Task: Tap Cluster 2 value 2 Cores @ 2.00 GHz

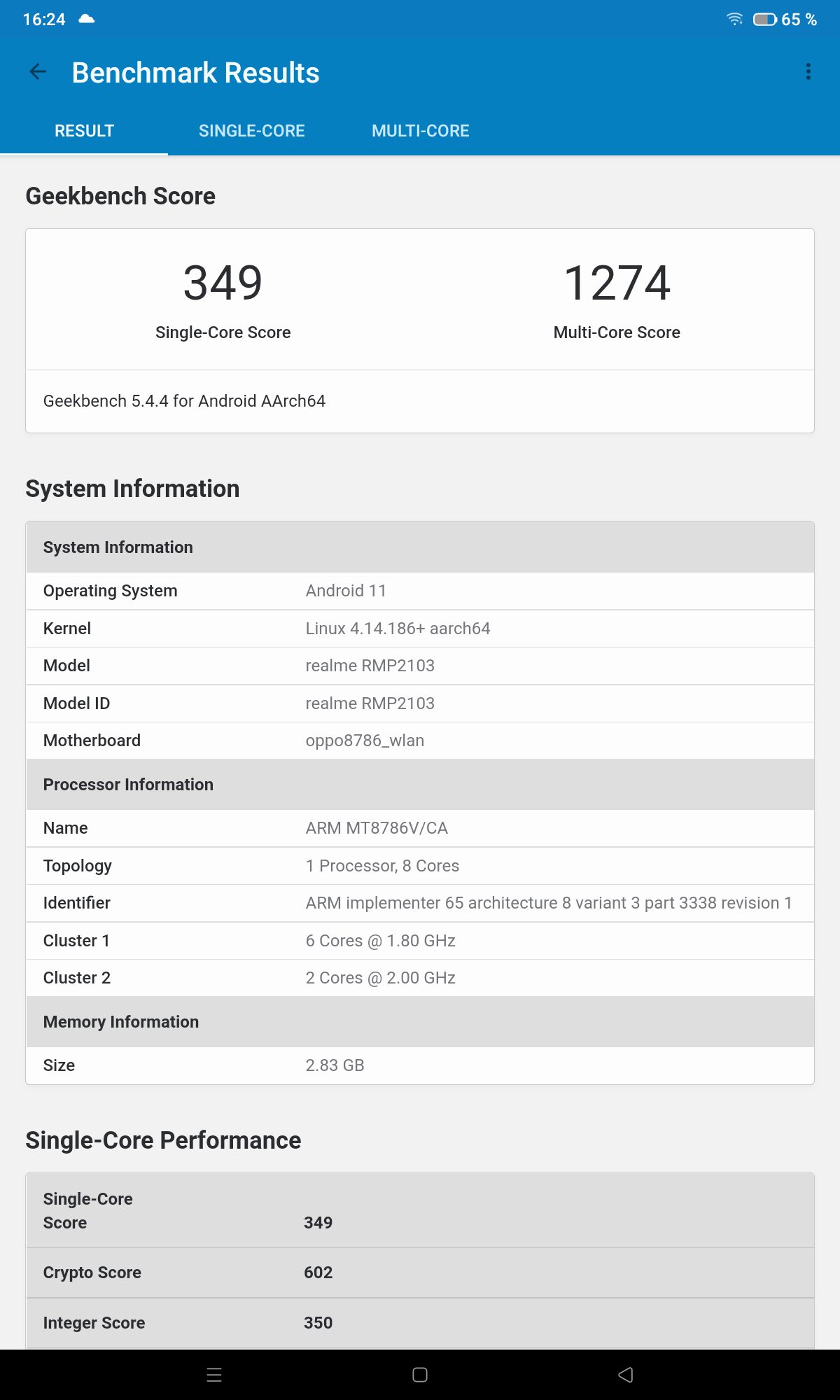Action: coord(380,978)
